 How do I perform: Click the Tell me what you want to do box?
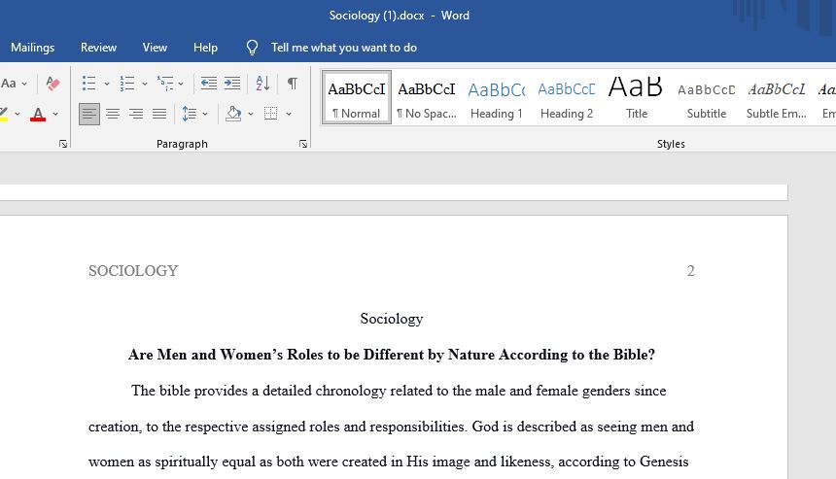(x=344, y=48)
